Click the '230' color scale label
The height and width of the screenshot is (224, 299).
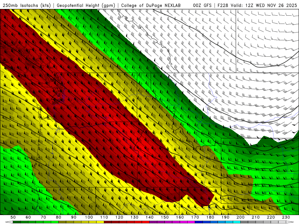[x=286, y=217]
